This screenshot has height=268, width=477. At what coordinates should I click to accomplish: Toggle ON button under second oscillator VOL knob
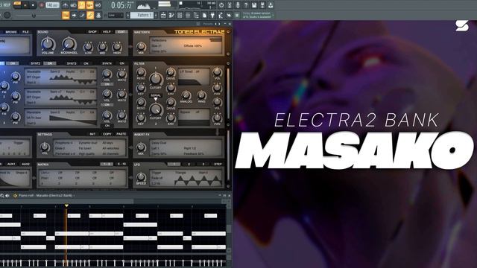tap(107, 104)
